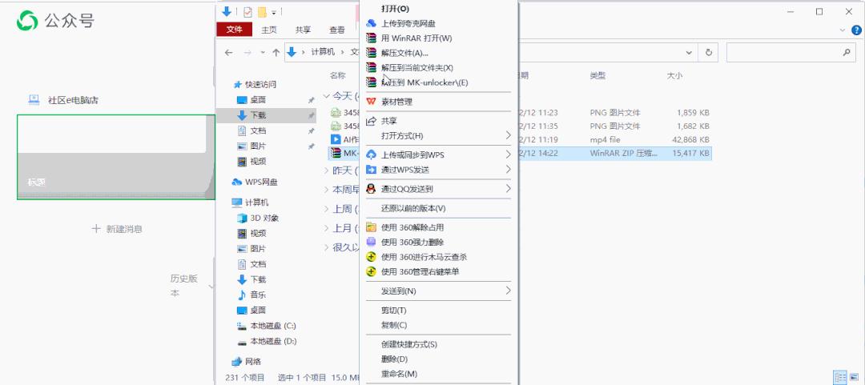Click 共享 in context menu
Screen dimensions: 865x385
coord(389,122)
